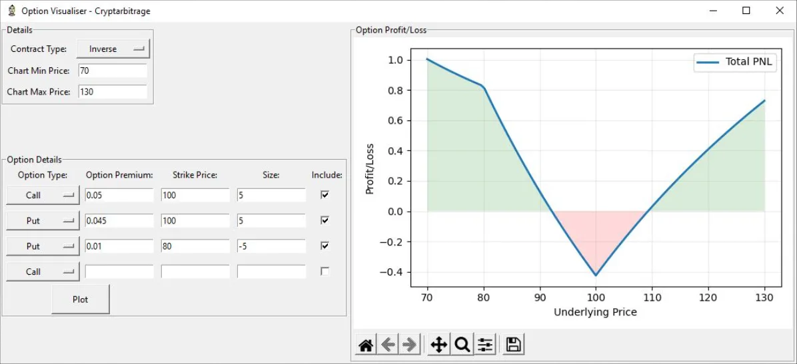Open Option Type dropdown for empty Call row
Viewport: 797px width, 364px height.
click(43, 272)
